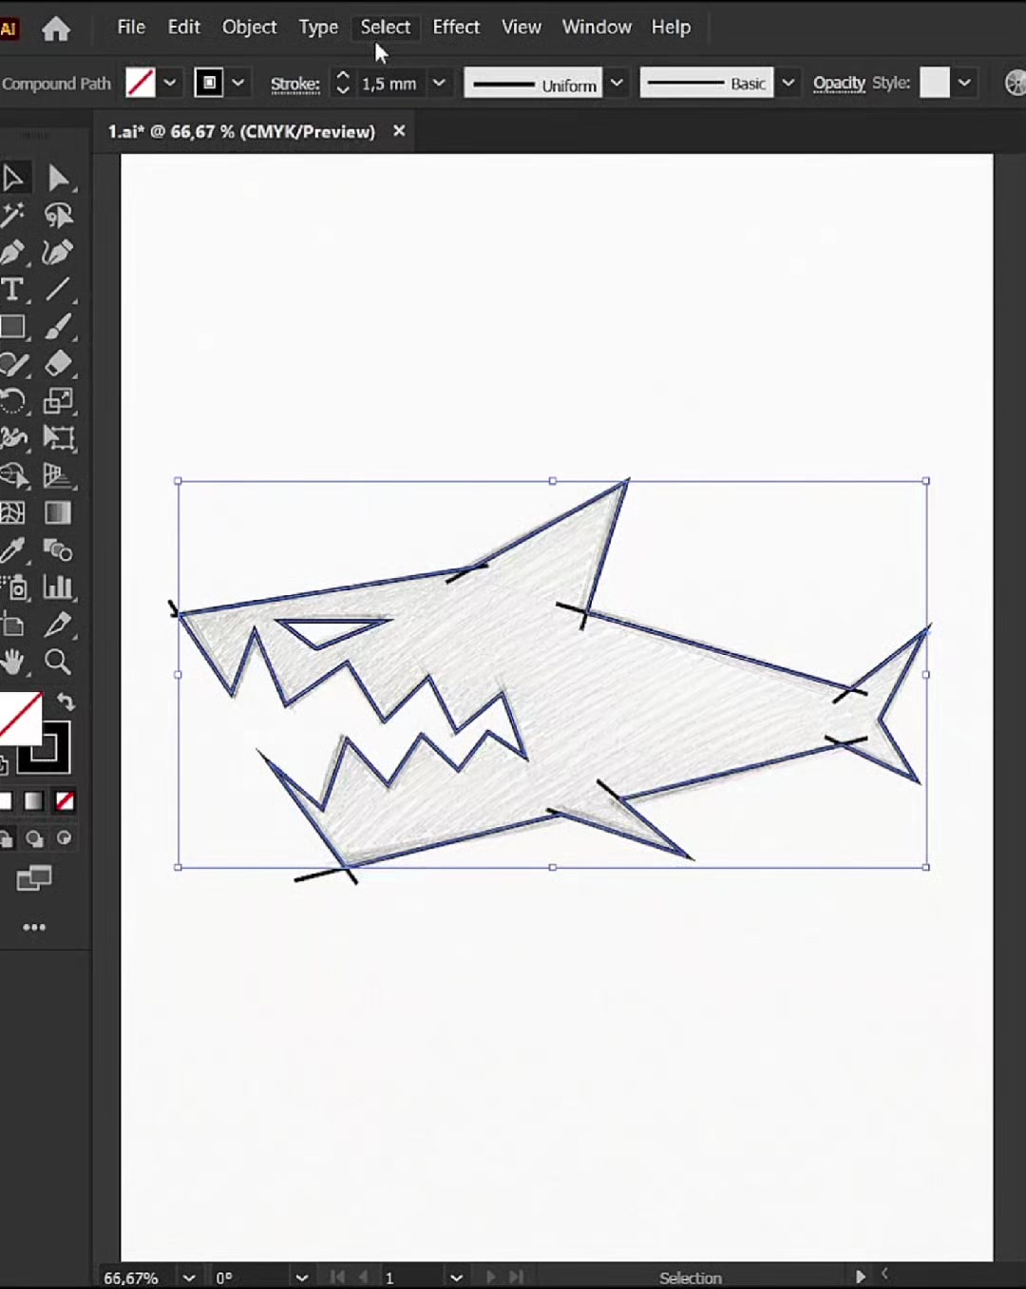Image resolution: width=1026 pixels, height=1289 pixels.
Task: Adjust stroke weight stepper arrows
Action: [343, 83]
